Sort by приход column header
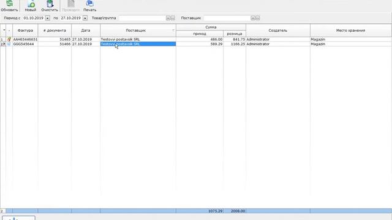This screenshot has height=220, width=392. click(x=200, y=34)
